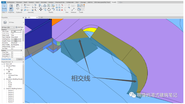Toggle the Sun Path checkbox
Viewport: 185px width, 104px height.
(12, 48)
